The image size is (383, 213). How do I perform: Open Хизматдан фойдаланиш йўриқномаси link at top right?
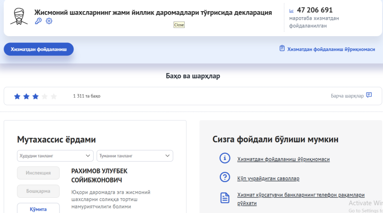pyautogui.click(x=331, y=49)
